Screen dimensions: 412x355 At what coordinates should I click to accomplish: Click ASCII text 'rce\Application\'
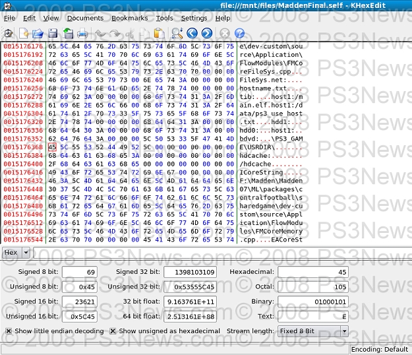coord(271,55)
